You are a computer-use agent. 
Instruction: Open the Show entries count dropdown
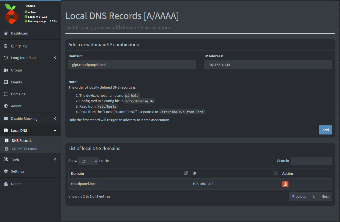88,161
